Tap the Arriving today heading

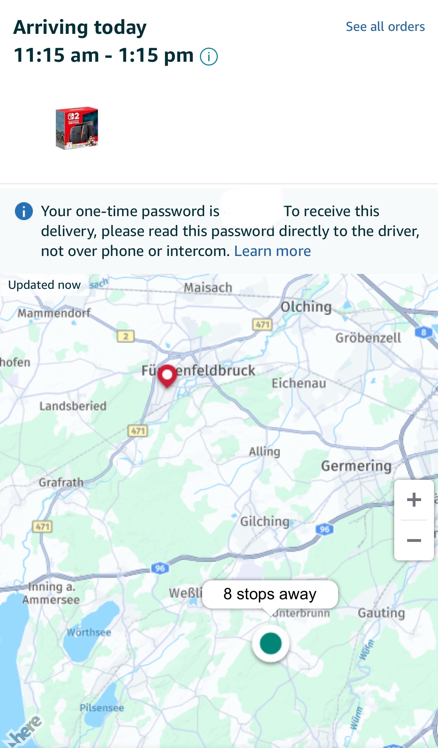click(x=80, y=27)
